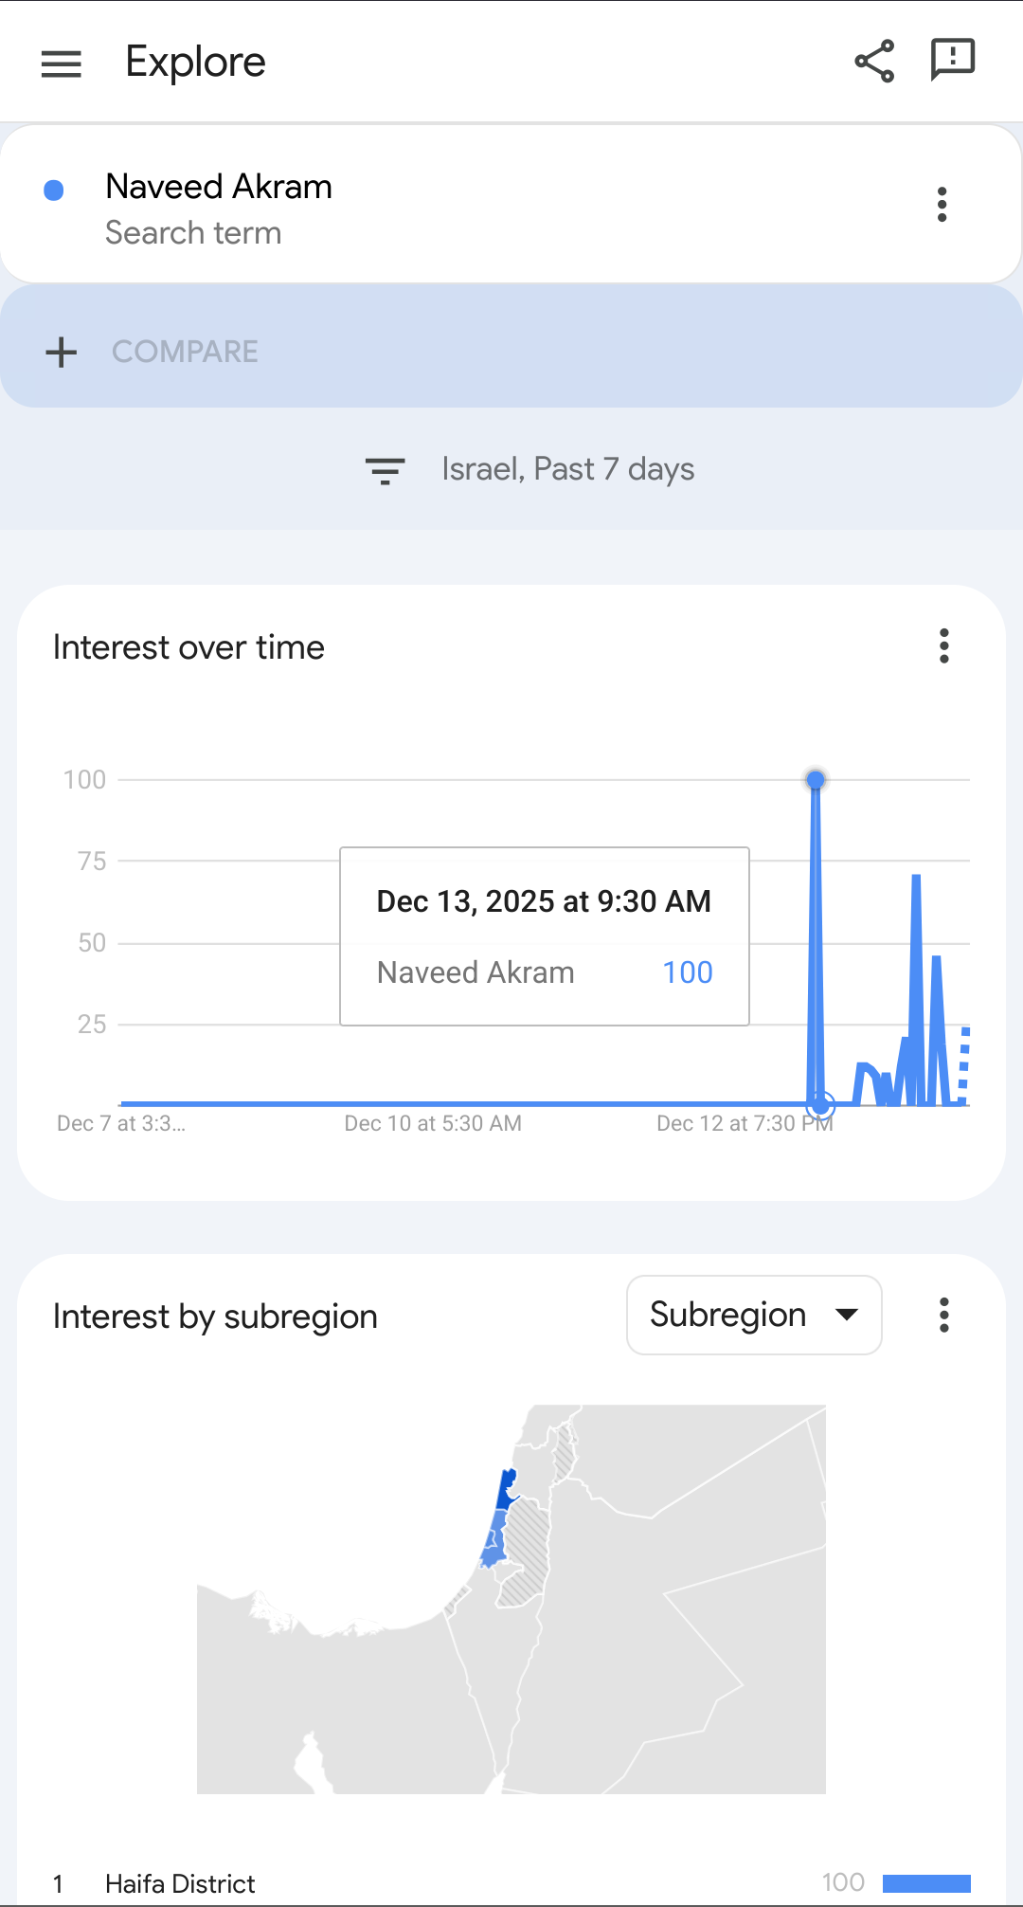Open the filter icon beside Israel
Screen dimensions: 1023x1907
[385, 470]
